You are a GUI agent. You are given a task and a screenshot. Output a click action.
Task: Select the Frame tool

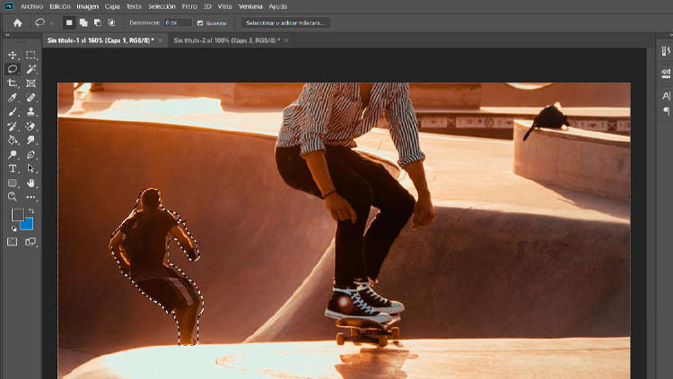[x=31, y=83]
